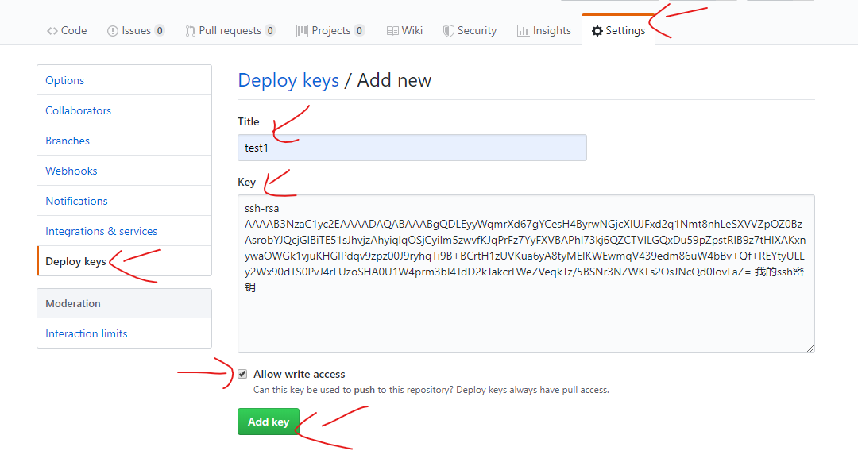
Task: Click the Projects count badge 0
Action: click(x=359, y=31)
